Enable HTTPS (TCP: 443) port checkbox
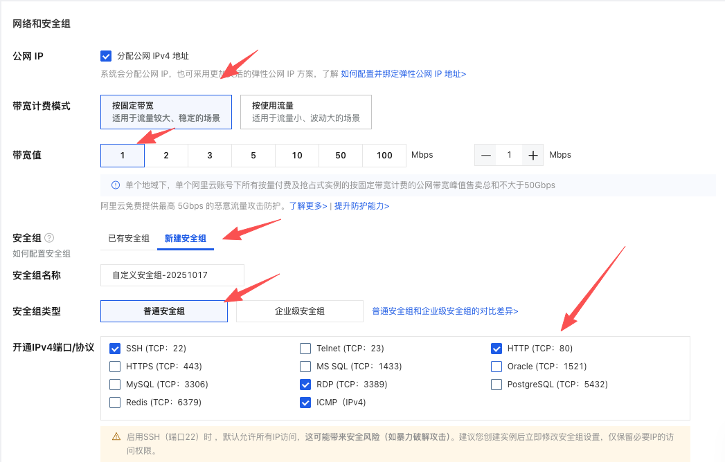The image size is (725, 462). 115,366
